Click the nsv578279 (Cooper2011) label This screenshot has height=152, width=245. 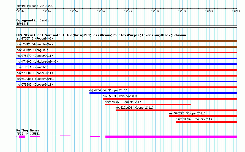click(x=35, y=56)
